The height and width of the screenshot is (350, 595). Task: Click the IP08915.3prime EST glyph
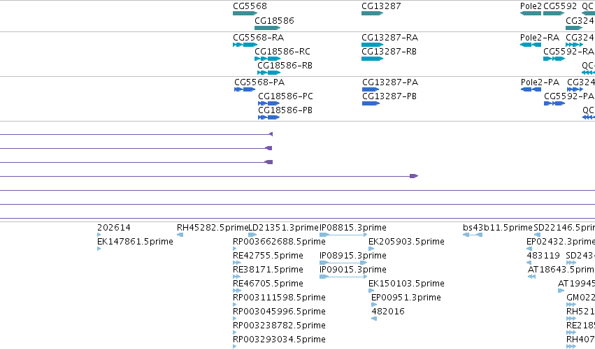pyautogui.click(x=343, y=263)
